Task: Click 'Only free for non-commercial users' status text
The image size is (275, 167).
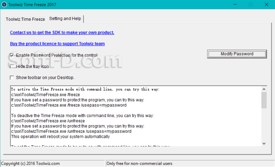Action: [x=139, y=163]
